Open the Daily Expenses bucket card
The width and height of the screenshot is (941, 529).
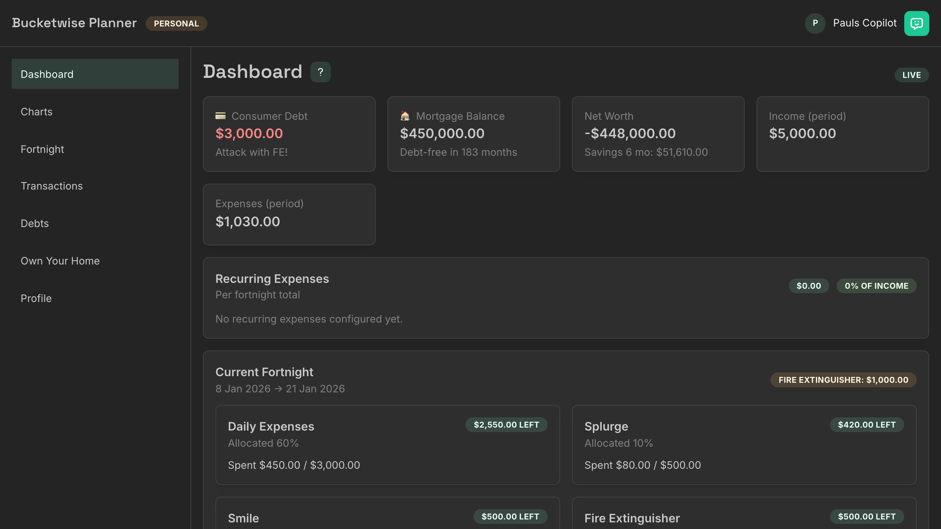pyautogui.click(x=387, y=445)
